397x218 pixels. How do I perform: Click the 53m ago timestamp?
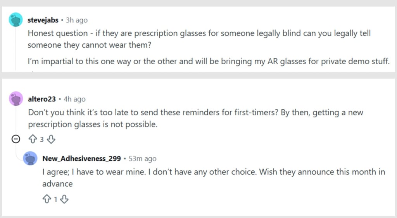[143, 159]
